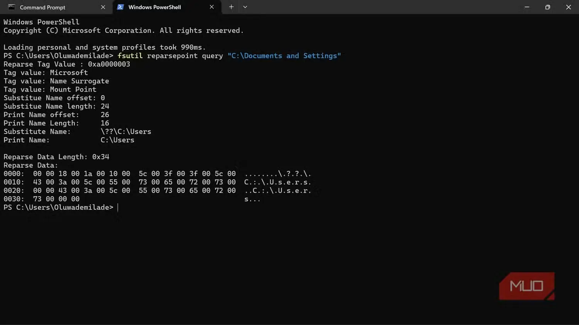
Task: Close the Command Prompt tab
Action: click(103, 7)
